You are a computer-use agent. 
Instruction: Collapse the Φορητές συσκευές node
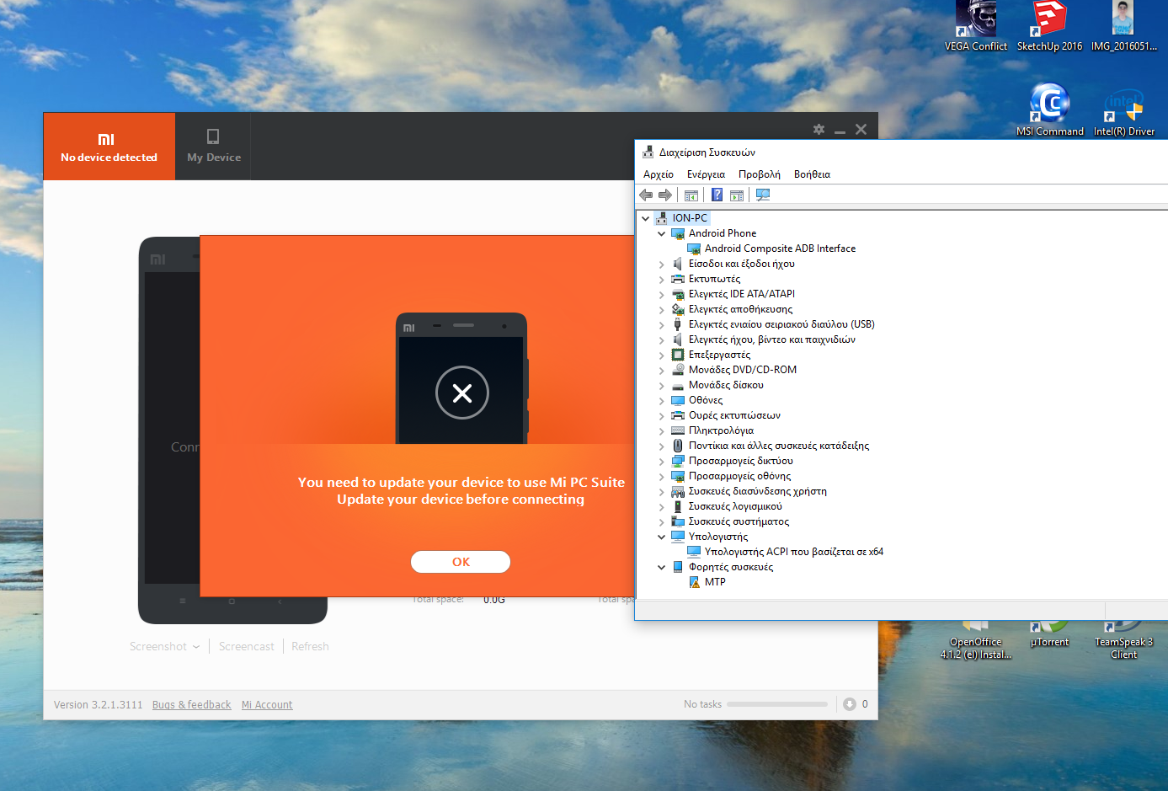[662, 568]
